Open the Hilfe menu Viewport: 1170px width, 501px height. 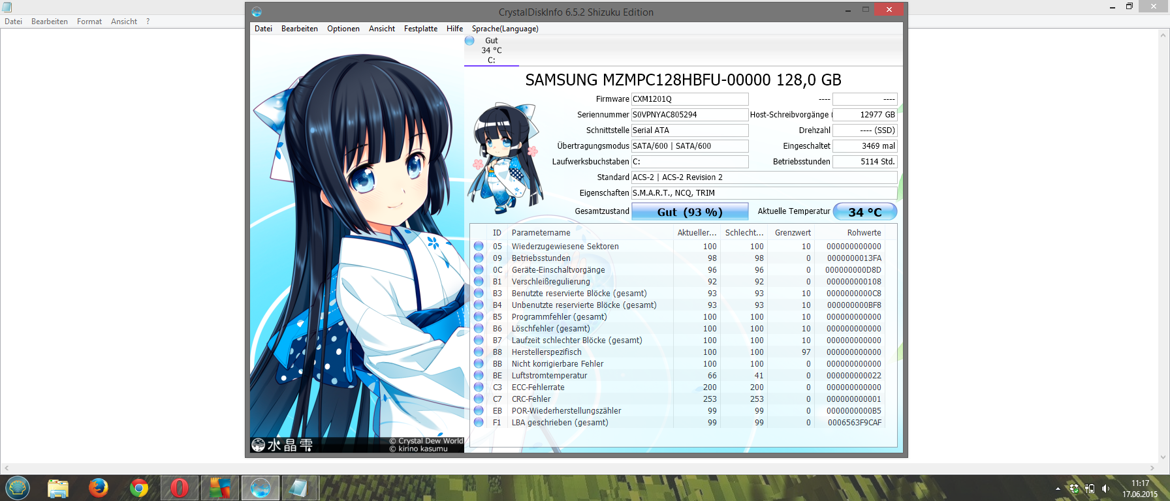point(455,29)
